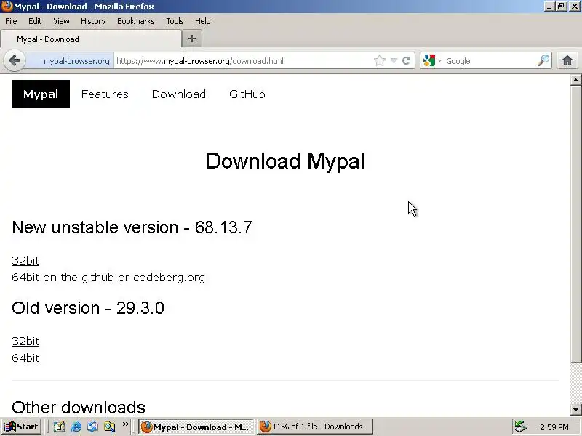Open the Tools menu
The height and width of the screenshot is (436, 582).
[x=175, y=21]
